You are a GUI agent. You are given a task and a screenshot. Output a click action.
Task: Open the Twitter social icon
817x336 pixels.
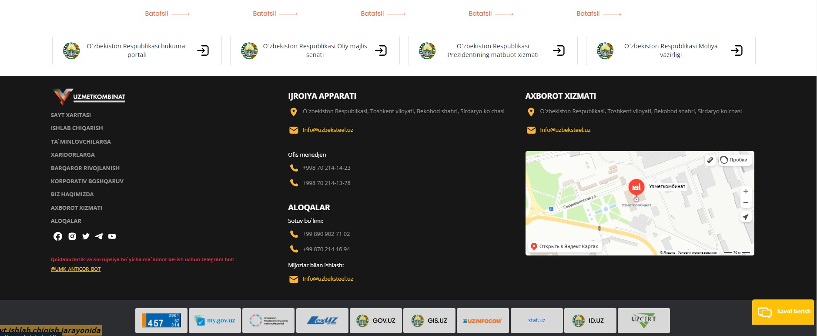point(86,236)
